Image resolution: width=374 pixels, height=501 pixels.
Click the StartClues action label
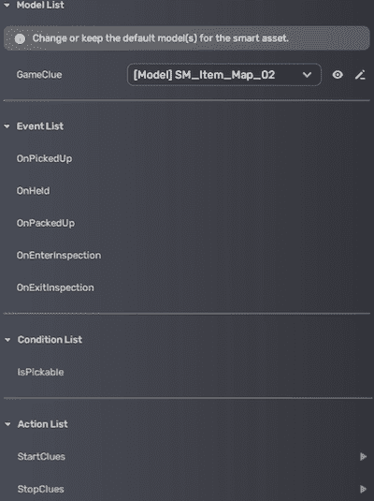tap(41, 456)
